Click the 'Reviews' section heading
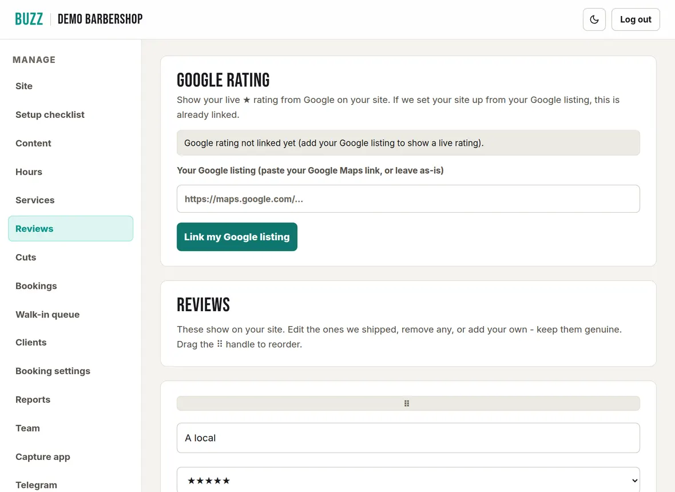The image size is (675, 492). (x=203, y=305)
